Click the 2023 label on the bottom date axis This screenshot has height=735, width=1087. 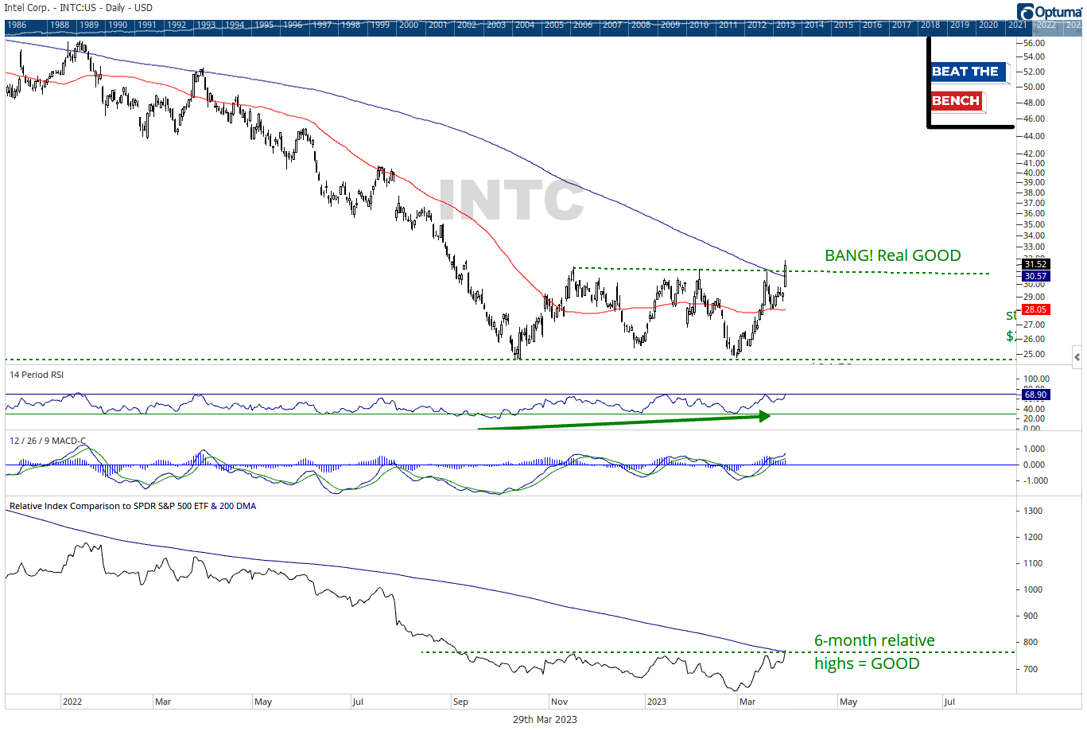coord(657,702)
